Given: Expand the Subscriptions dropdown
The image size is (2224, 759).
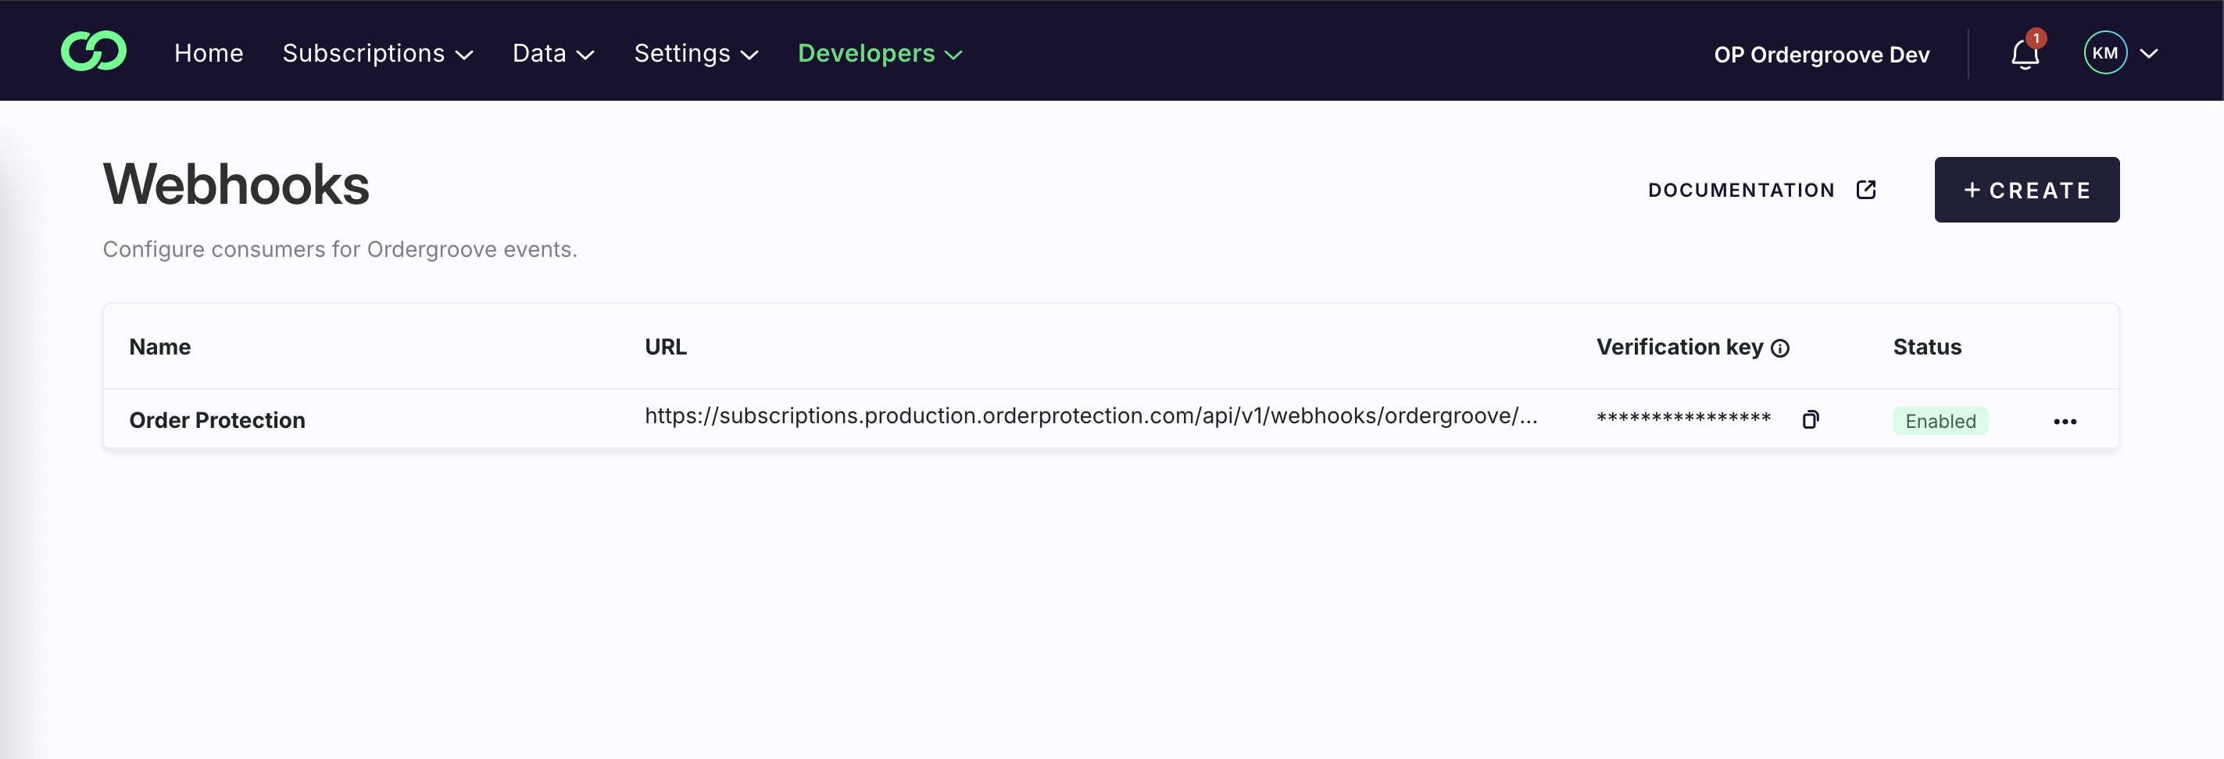Looking at the screenshot, I should tap(377, 52).
